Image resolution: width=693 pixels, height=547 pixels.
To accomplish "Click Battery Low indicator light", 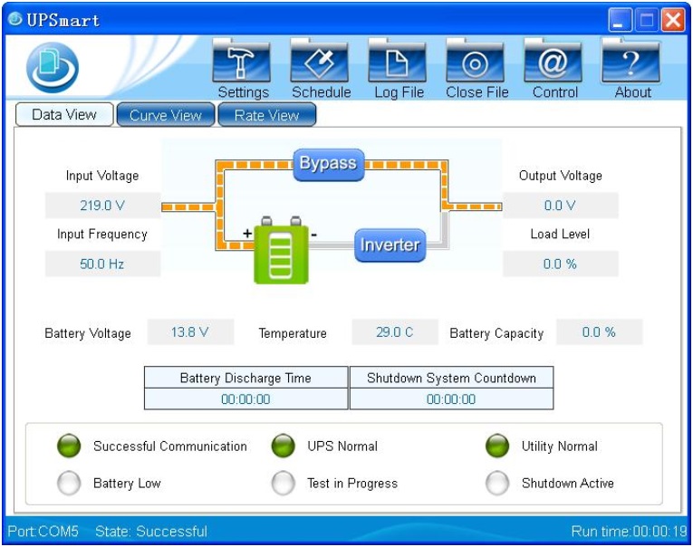I will [69, 483].
